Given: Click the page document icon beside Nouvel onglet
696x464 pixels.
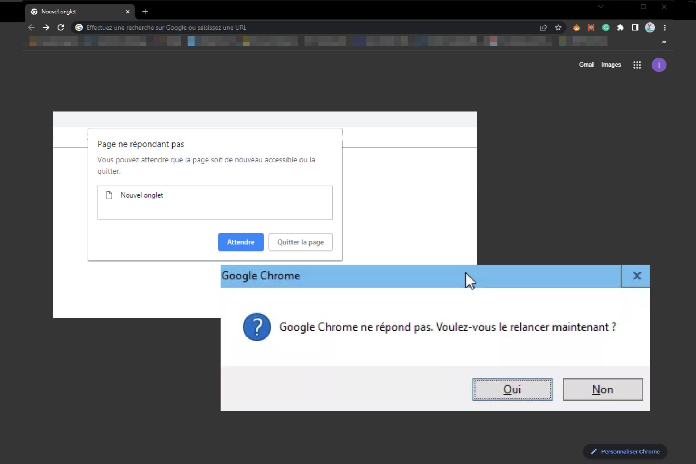Looking at the screenshot, I should tap(109, 195).
